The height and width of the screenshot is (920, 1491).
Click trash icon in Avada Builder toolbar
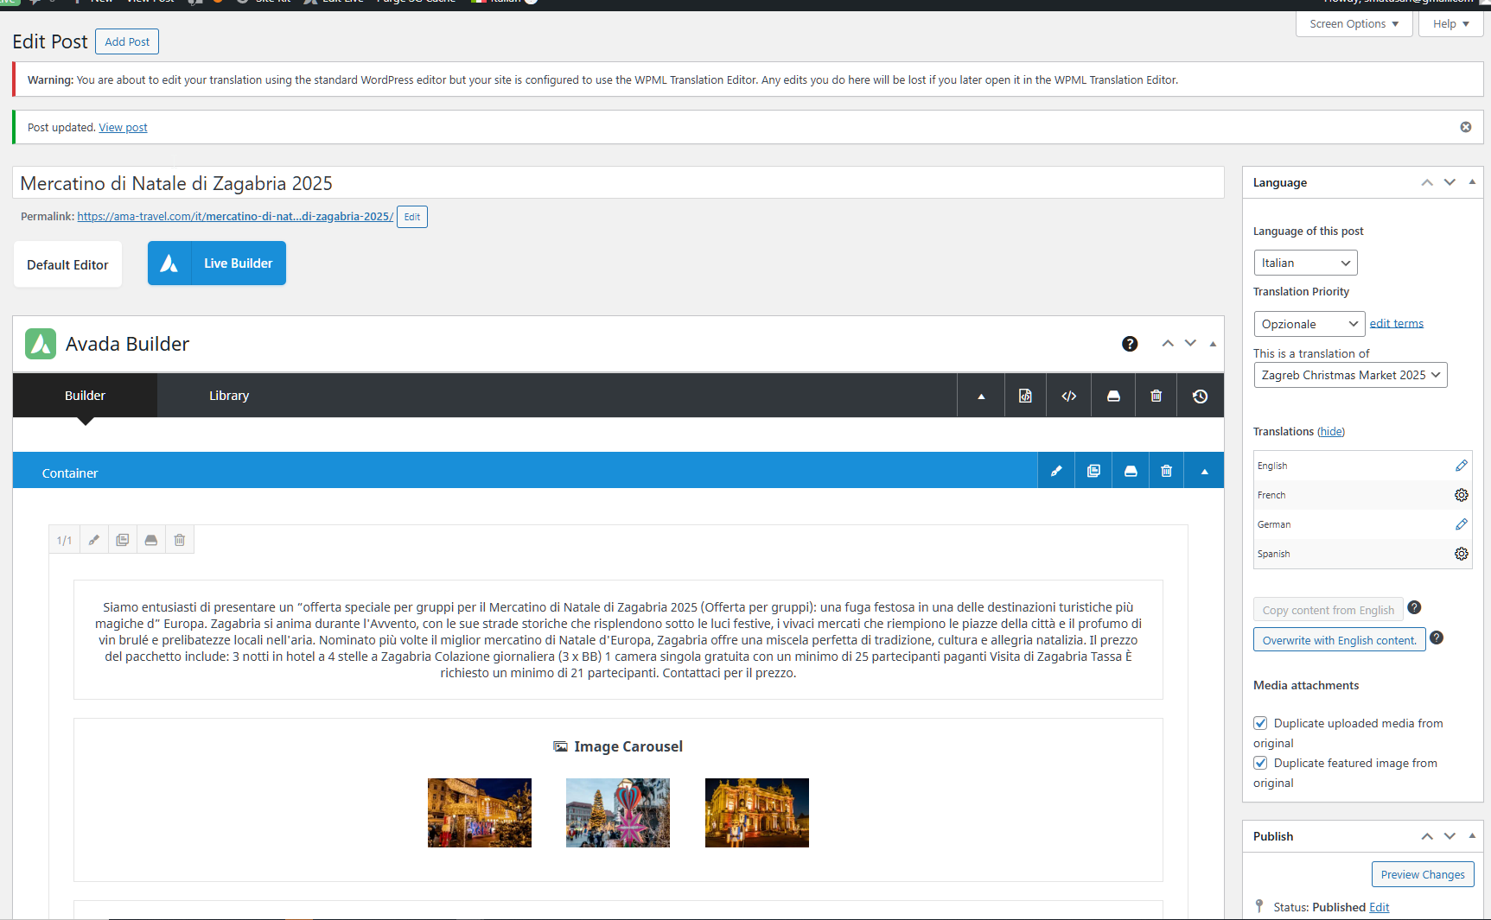[1156, 396]
